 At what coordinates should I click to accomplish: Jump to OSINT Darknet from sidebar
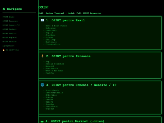pos(9,29)
